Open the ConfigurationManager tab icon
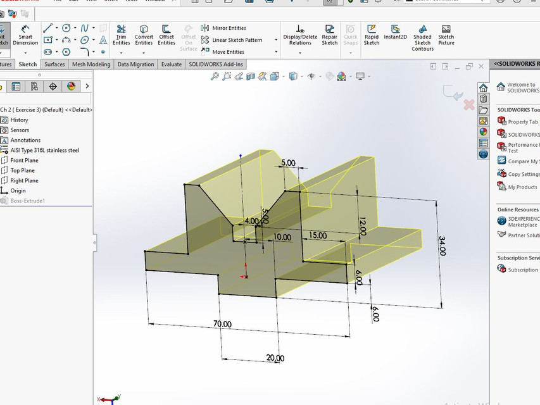This screenshot has height=405, width=540. coord(34,87)
